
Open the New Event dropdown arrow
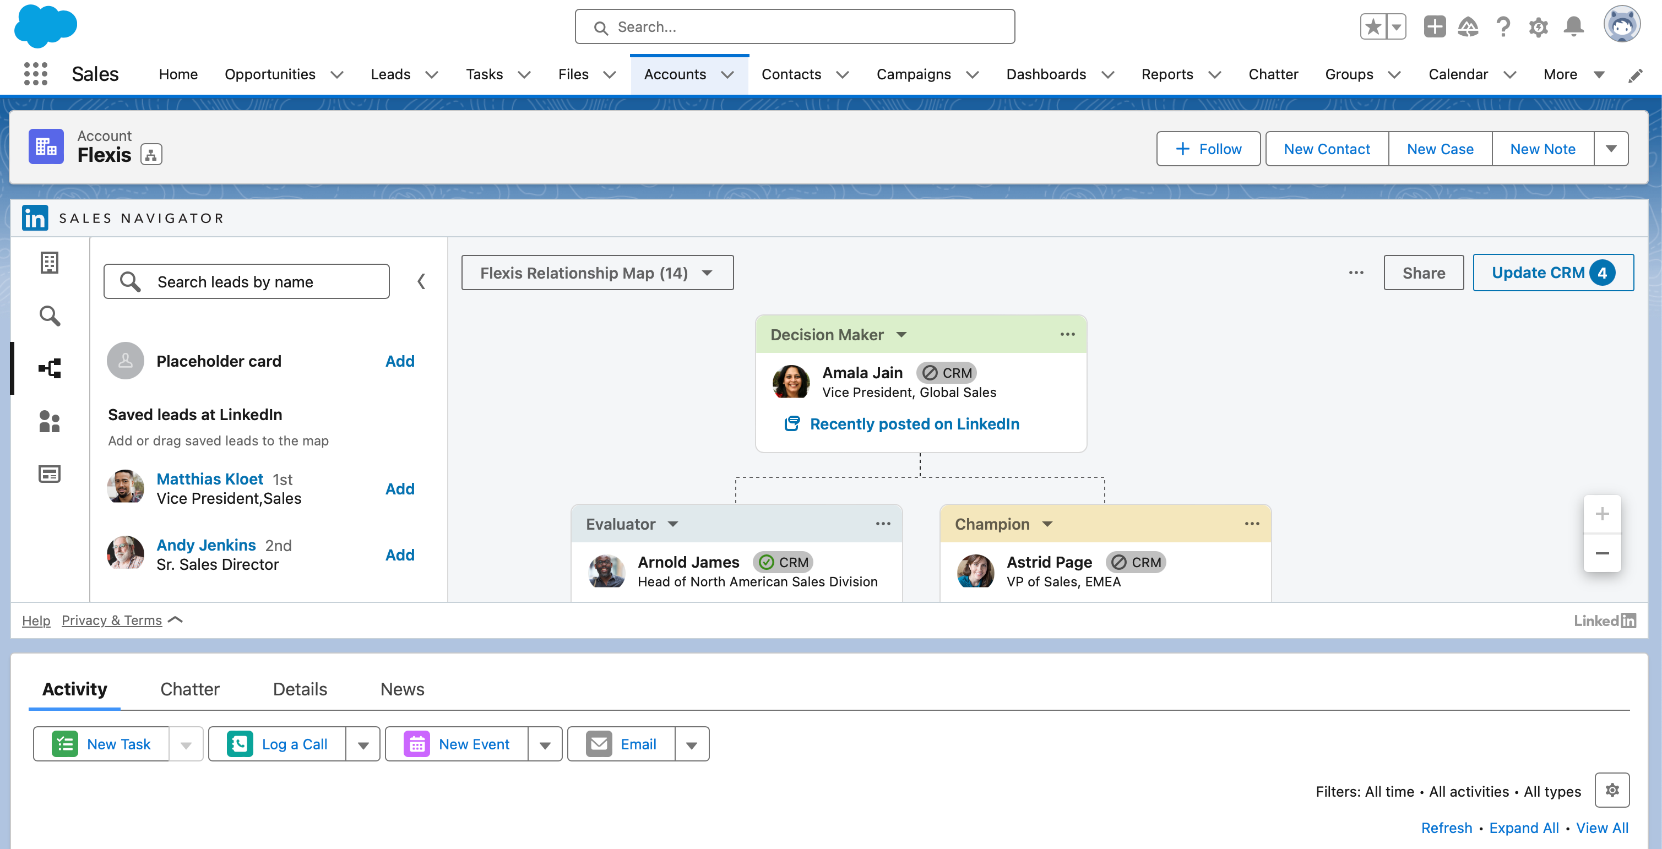pyautogui.click(x=545, y=744)
